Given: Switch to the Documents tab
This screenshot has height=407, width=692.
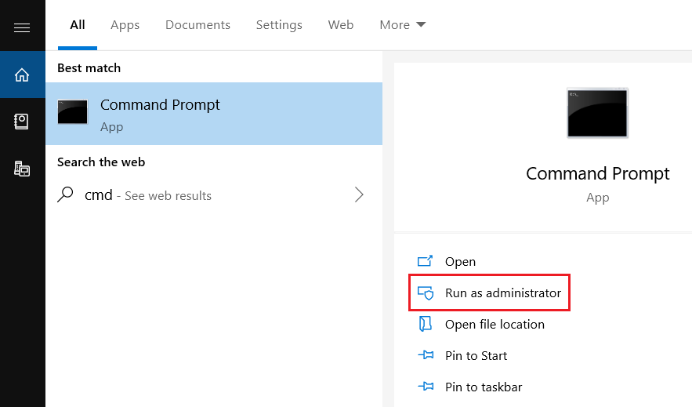Looking at the screenshot, I should click(197, 25).
